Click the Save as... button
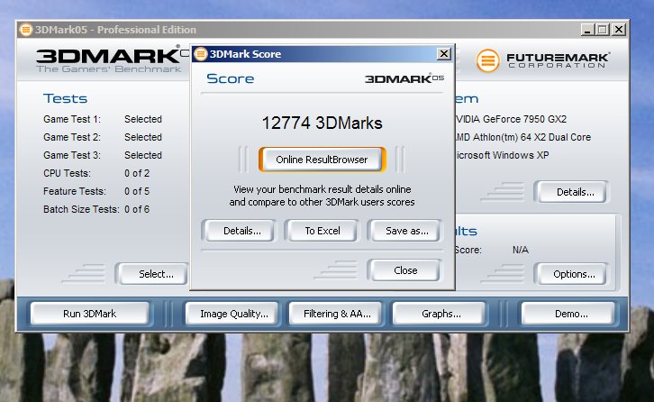The width and height of the screenshot is (654, 402). click(x=404, y=231)
